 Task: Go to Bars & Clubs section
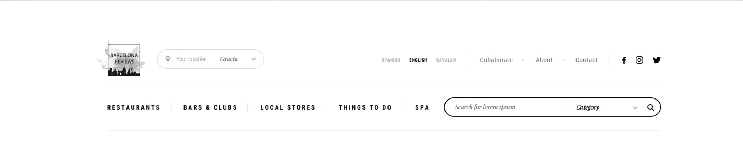[x=210, y=107]
